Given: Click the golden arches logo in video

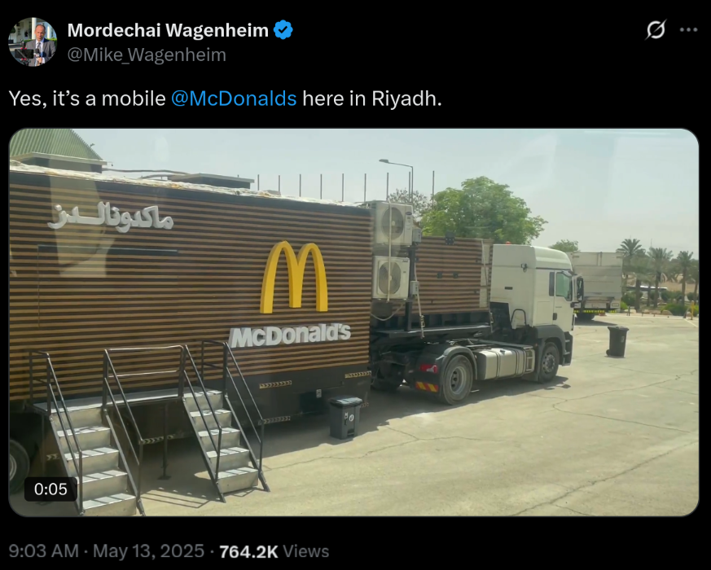Looking at the screenshot, I should tap(294, 277).
